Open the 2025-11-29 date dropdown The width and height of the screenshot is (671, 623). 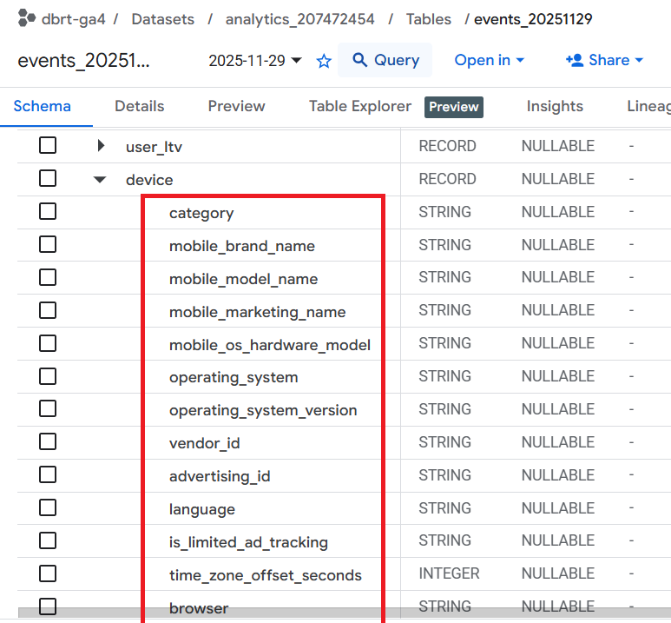point(255,61)
